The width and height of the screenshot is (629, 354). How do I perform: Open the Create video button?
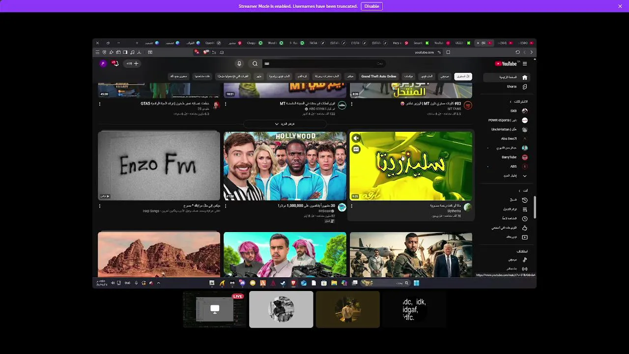point(132,63)
